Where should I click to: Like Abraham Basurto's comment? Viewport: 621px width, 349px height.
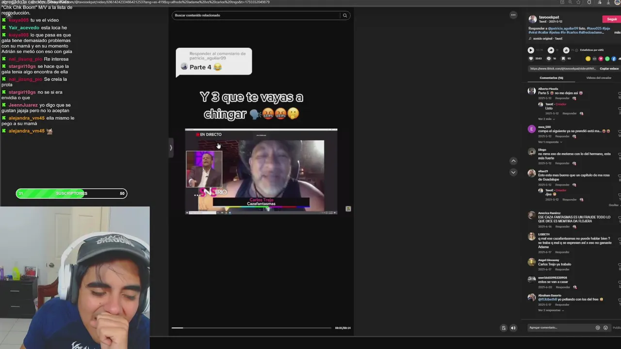point(620,299)
